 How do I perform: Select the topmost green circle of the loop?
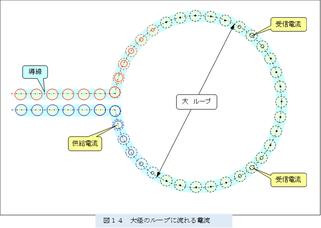(195, 16)
